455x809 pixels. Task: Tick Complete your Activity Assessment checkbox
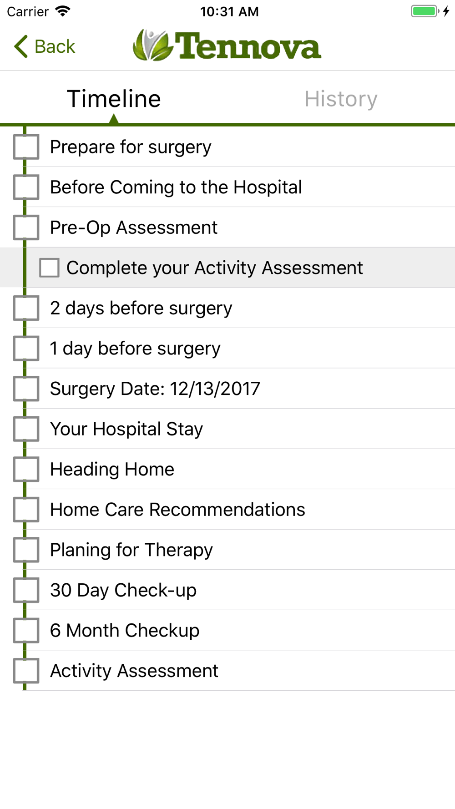(x=49, y=268)
